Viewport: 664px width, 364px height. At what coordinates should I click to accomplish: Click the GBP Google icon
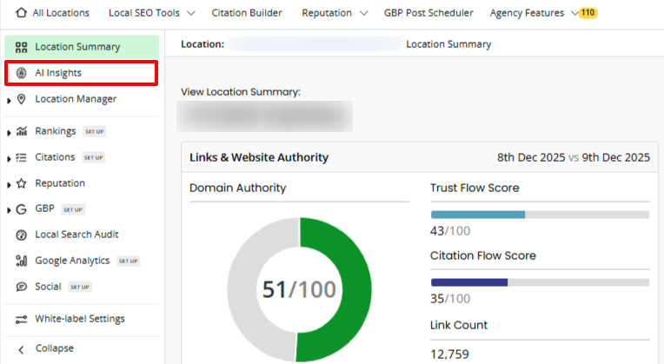point(22,209)
